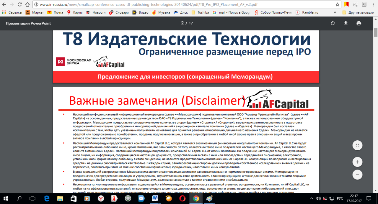Download the PDF document
Screen dimensions: 378x204
tap(346, 23)
